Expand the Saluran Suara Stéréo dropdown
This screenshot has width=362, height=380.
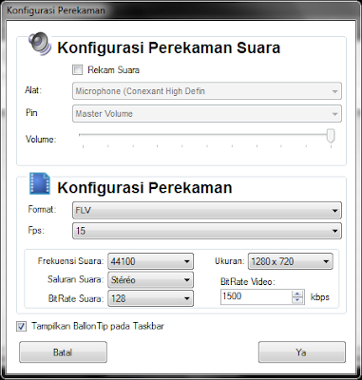click(x=150, y=280)
